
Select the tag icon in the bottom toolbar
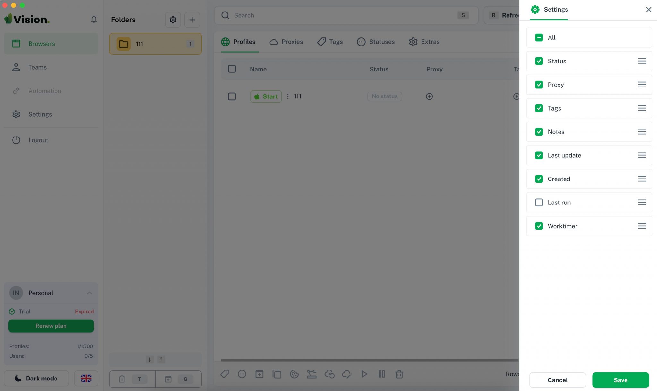(x=224, y=374)
